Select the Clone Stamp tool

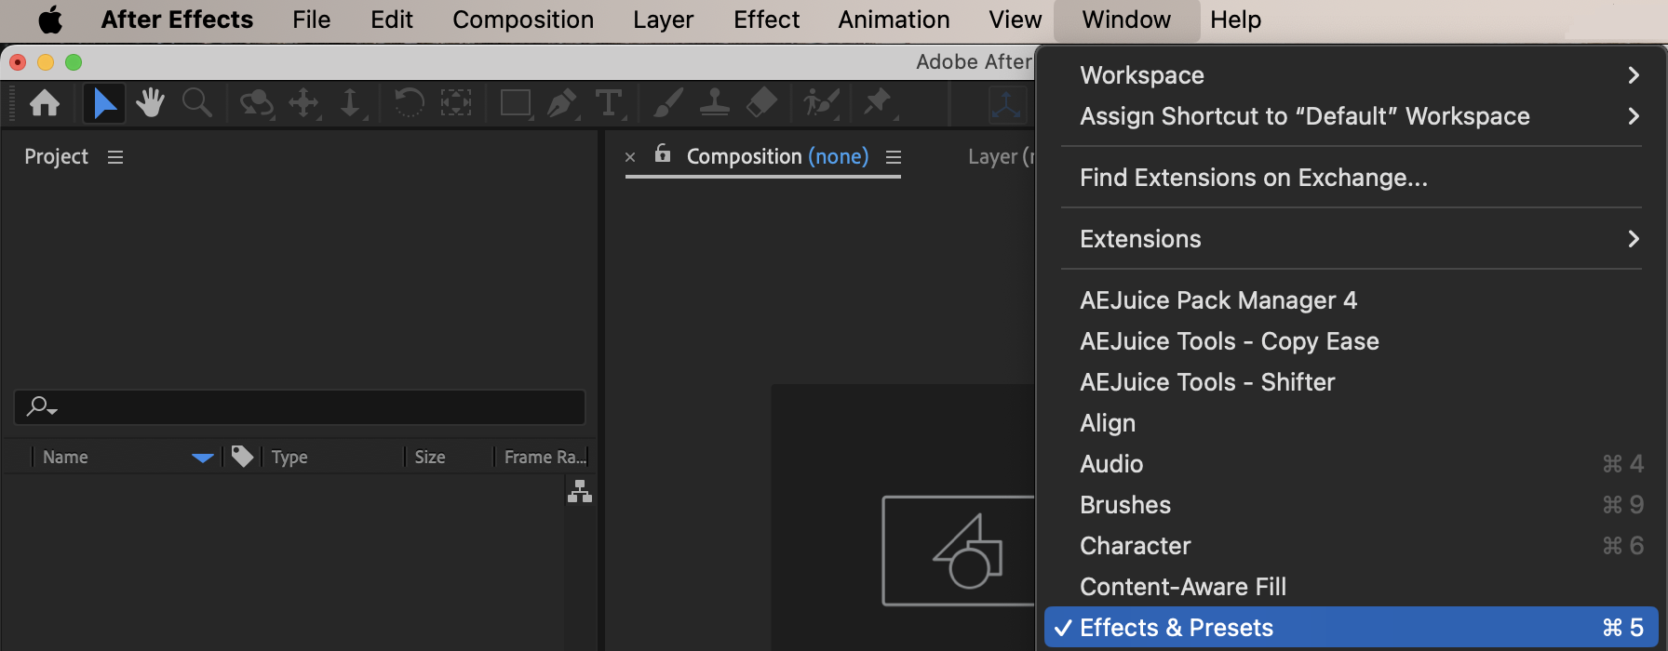tap(714, 103)
